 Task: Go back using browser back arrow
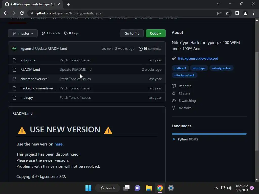coord(6,13)
